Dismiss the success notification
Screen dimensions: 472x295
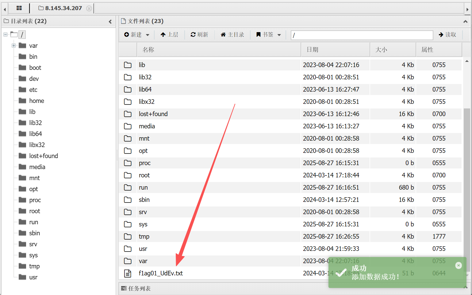[x=459, y=265]
